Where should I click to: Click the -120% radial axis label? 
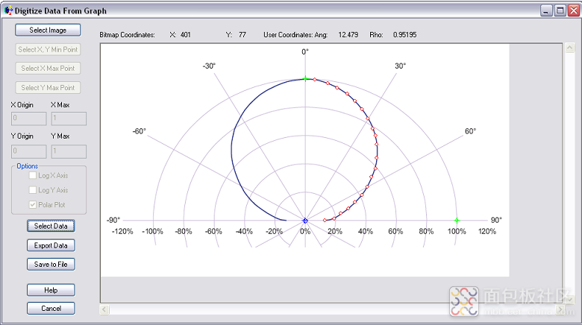tap(122, 232)
